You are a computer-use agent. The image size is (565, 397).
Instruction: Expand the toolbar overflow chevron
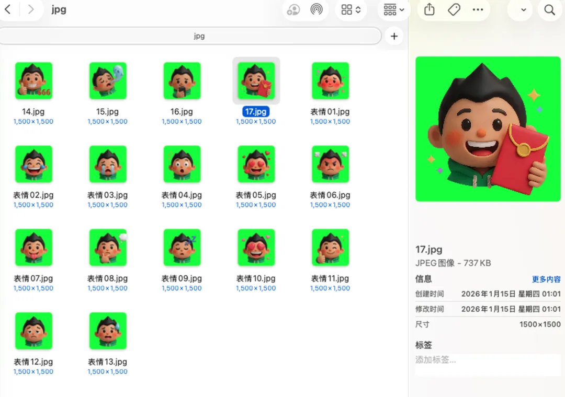coord(523,9)
